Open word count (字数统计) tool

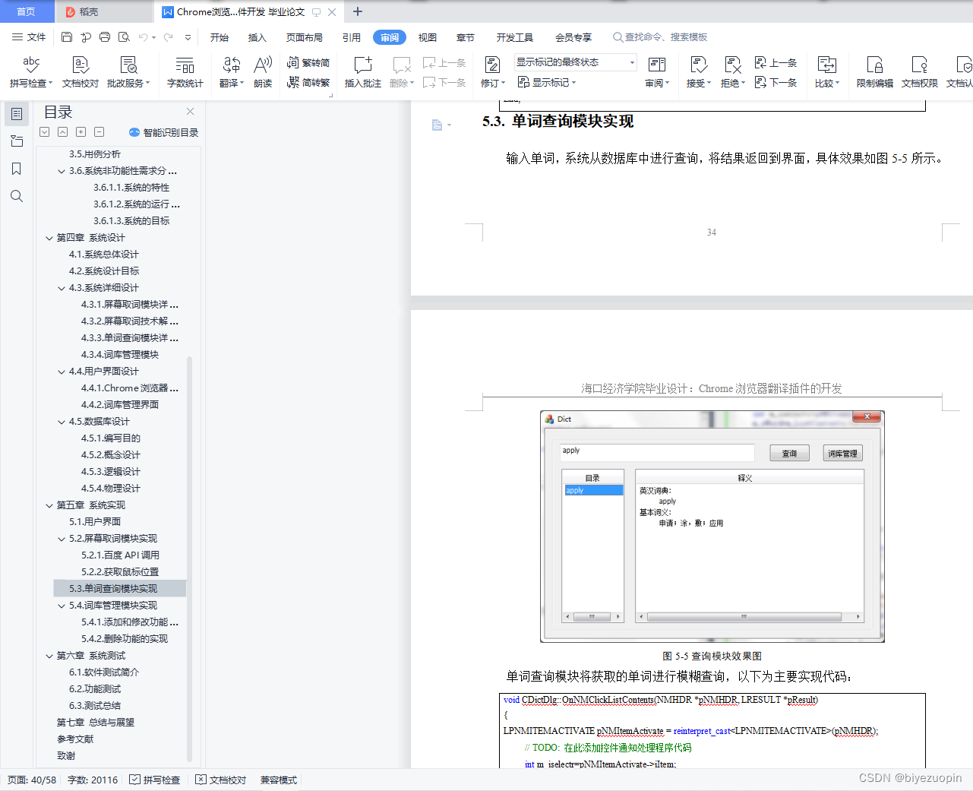coord(185,72)
